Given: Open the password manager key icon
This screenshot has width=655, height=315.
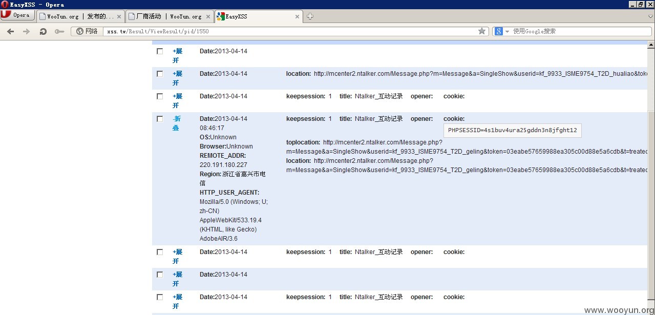Looking at the screenshot, I should click(x=59, y=31).
